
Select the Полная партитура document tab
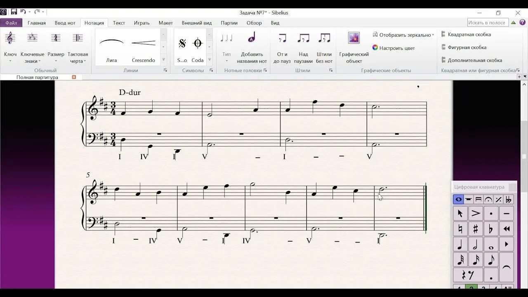37,77
